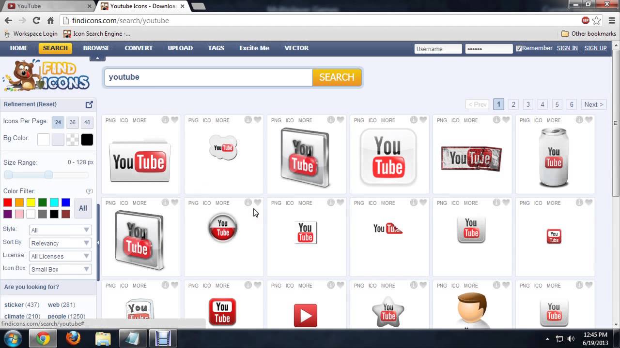This screenshot has height=348, width=620.
Task: Switch to the BROWSE menu item
Action: coord(96,48)
